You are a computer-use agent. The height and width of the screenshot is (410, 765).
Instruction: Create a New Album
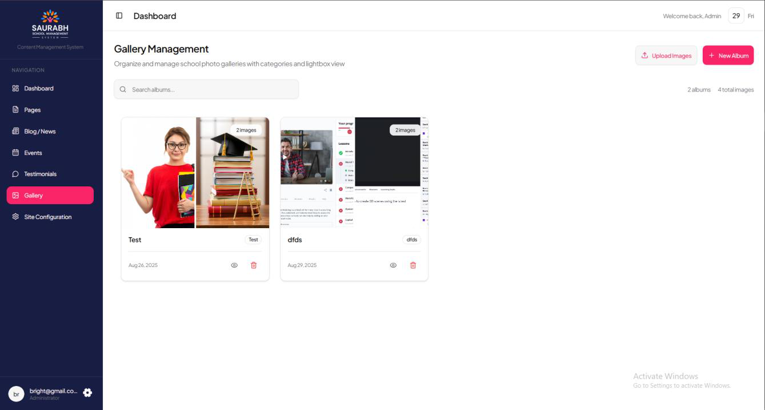coord(728,55)
